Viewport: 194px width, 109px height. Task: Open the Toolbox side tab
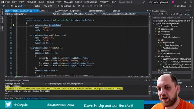(2, 28)
